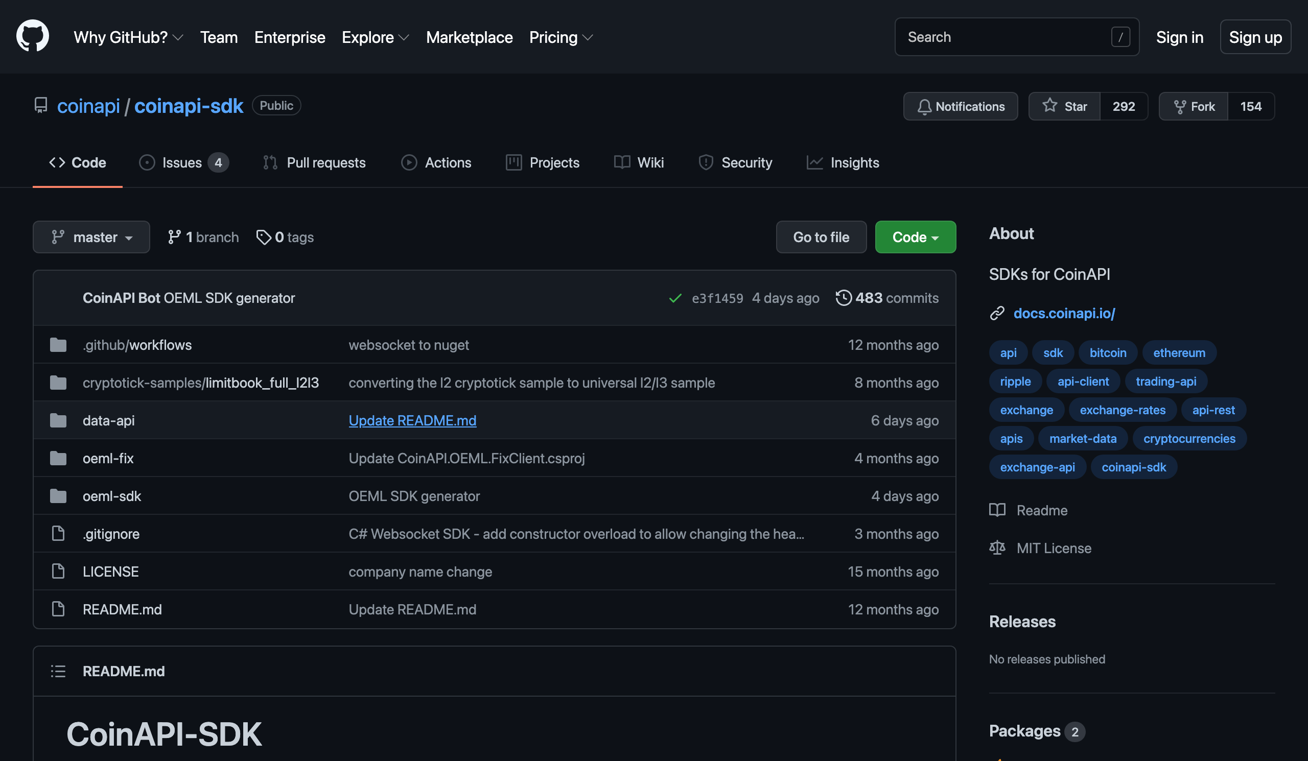Click the green checkmark on commit e3f1459
The height and width of the screenshot is (761, 1308).
pyautogui.click(x=675, y=298)
